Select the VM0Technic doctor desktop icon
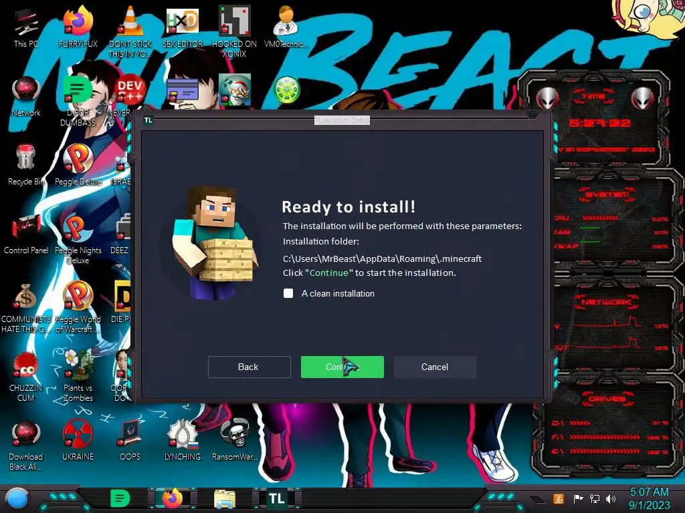Image resolution: width=685 pixels, height=513 pixels. point(286,27)
